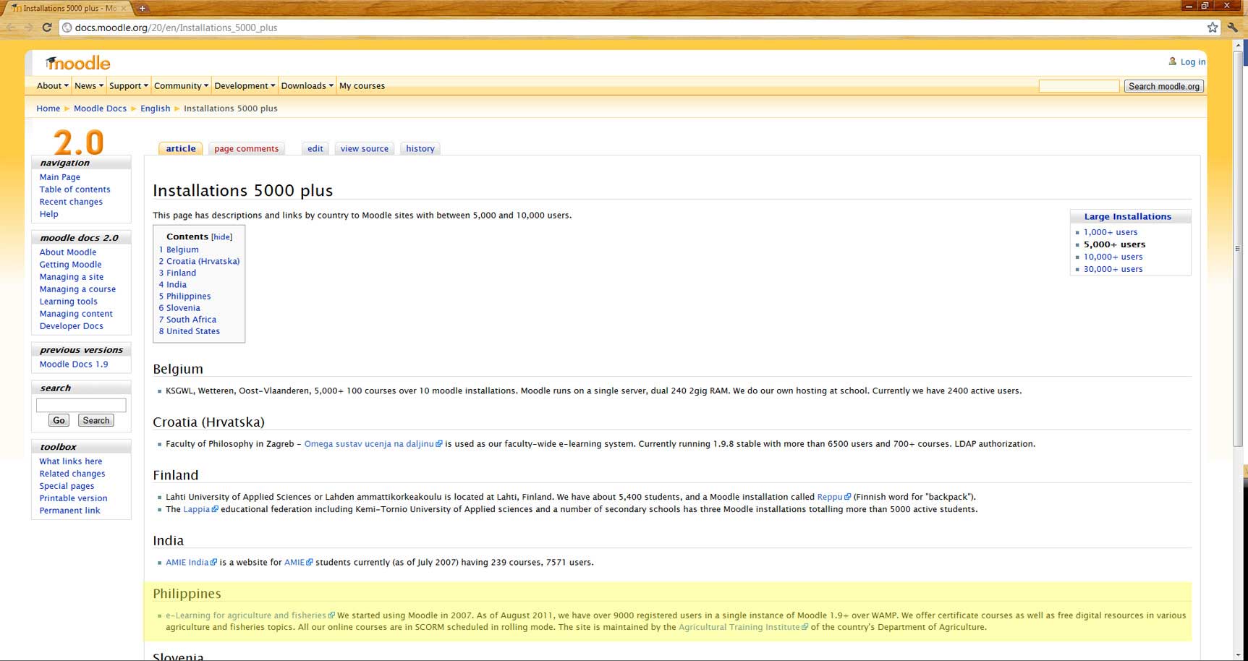Open About Moodle sidebar link
This screenshot has height=661, width=1248.
tap(68, 252)
